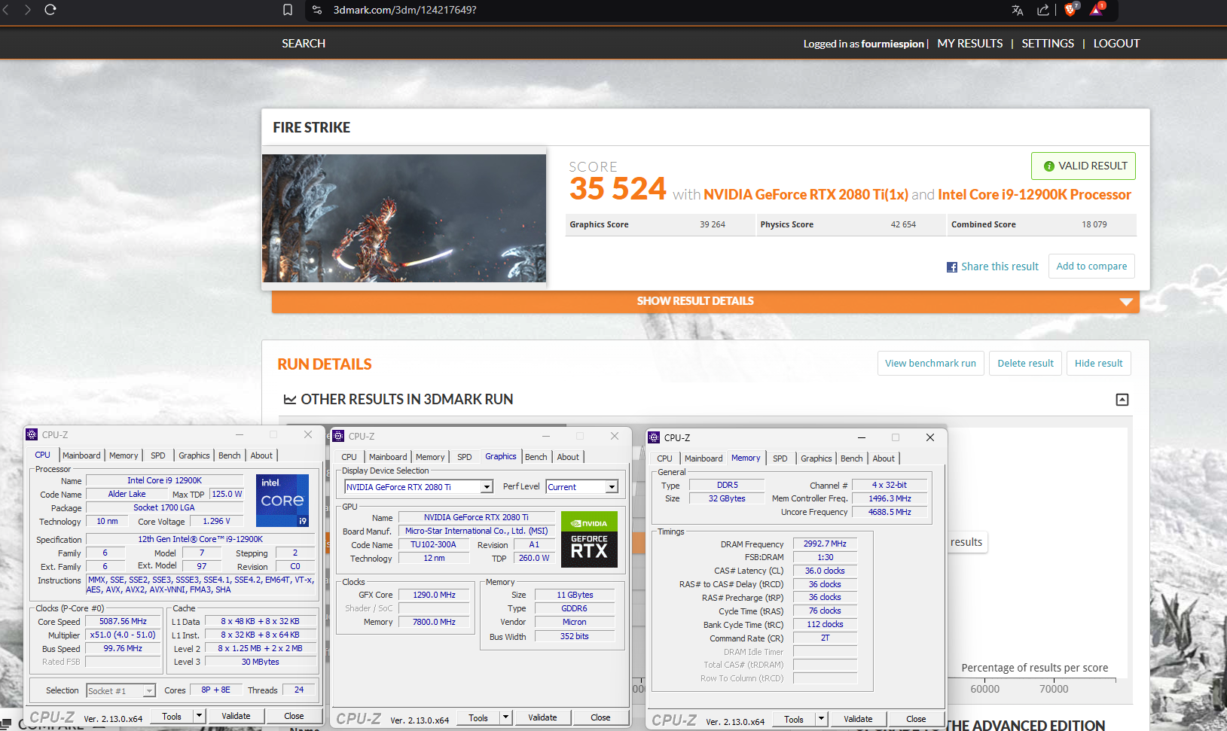1227x731 pixels.
Task: Open Tools dropdown arrow in Graphics window
Action: click(506, 717)
